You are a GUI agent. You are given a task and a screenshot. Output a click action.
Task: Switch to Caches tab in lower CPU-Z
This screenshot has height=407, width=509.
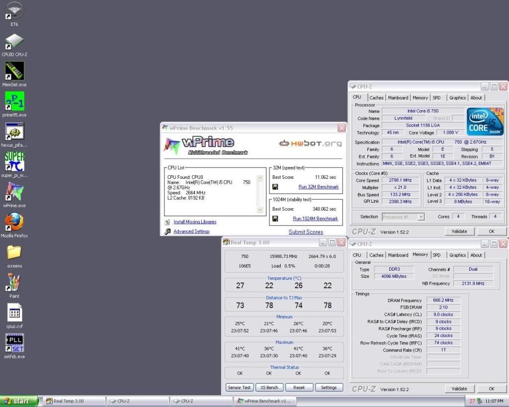point(377,255)
